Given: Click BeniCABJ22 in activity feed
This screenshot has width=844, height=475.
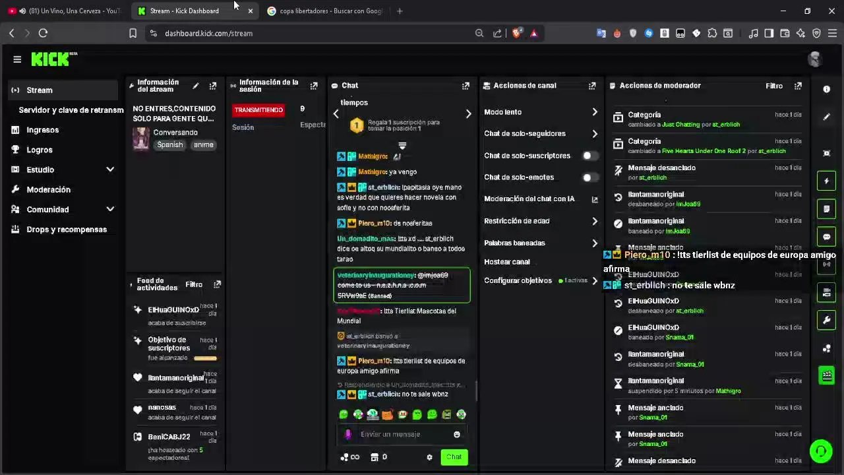Looking at the screenshot, I should click(x=169, y=437).
